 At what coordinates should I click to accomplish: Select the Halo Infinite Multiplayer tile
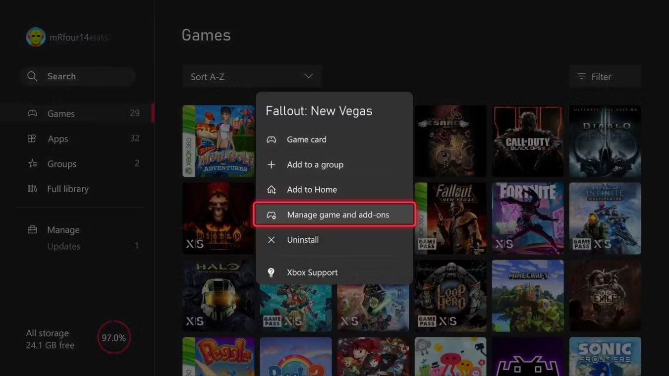[605, 218]
